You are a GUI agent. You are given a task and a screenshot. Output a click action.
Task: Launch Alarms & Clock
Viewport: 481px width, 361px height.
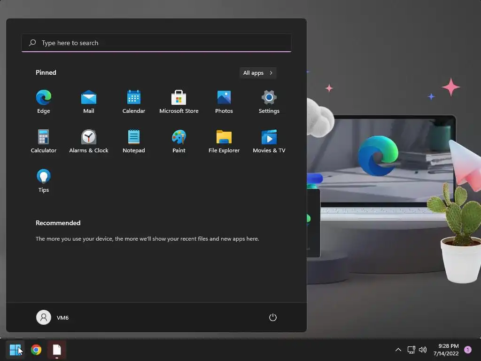coord(89,141)
